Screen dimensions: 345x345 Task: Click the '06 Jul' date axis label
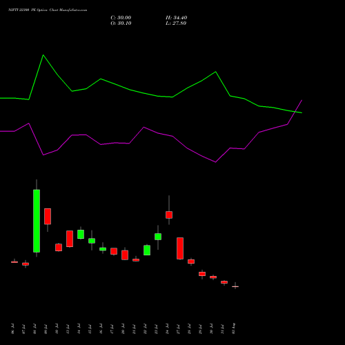pos(12,328)
